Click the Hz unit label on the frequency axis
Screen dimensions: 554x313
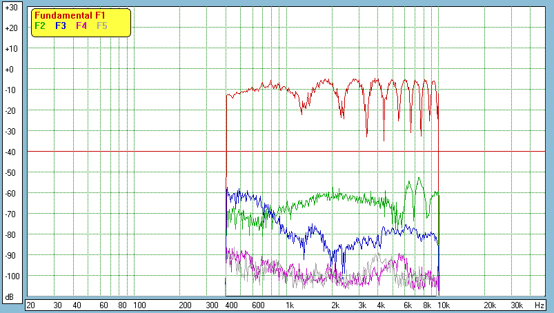(x=540, y=305)
